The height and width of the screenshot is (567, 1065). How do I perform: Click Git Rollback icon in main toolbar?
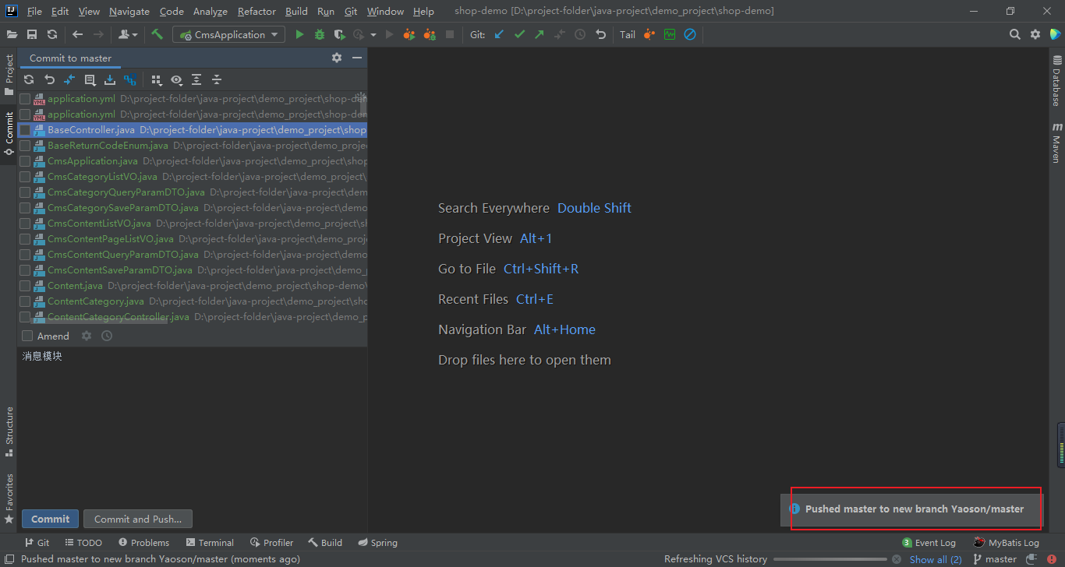[x=600, y=34]
